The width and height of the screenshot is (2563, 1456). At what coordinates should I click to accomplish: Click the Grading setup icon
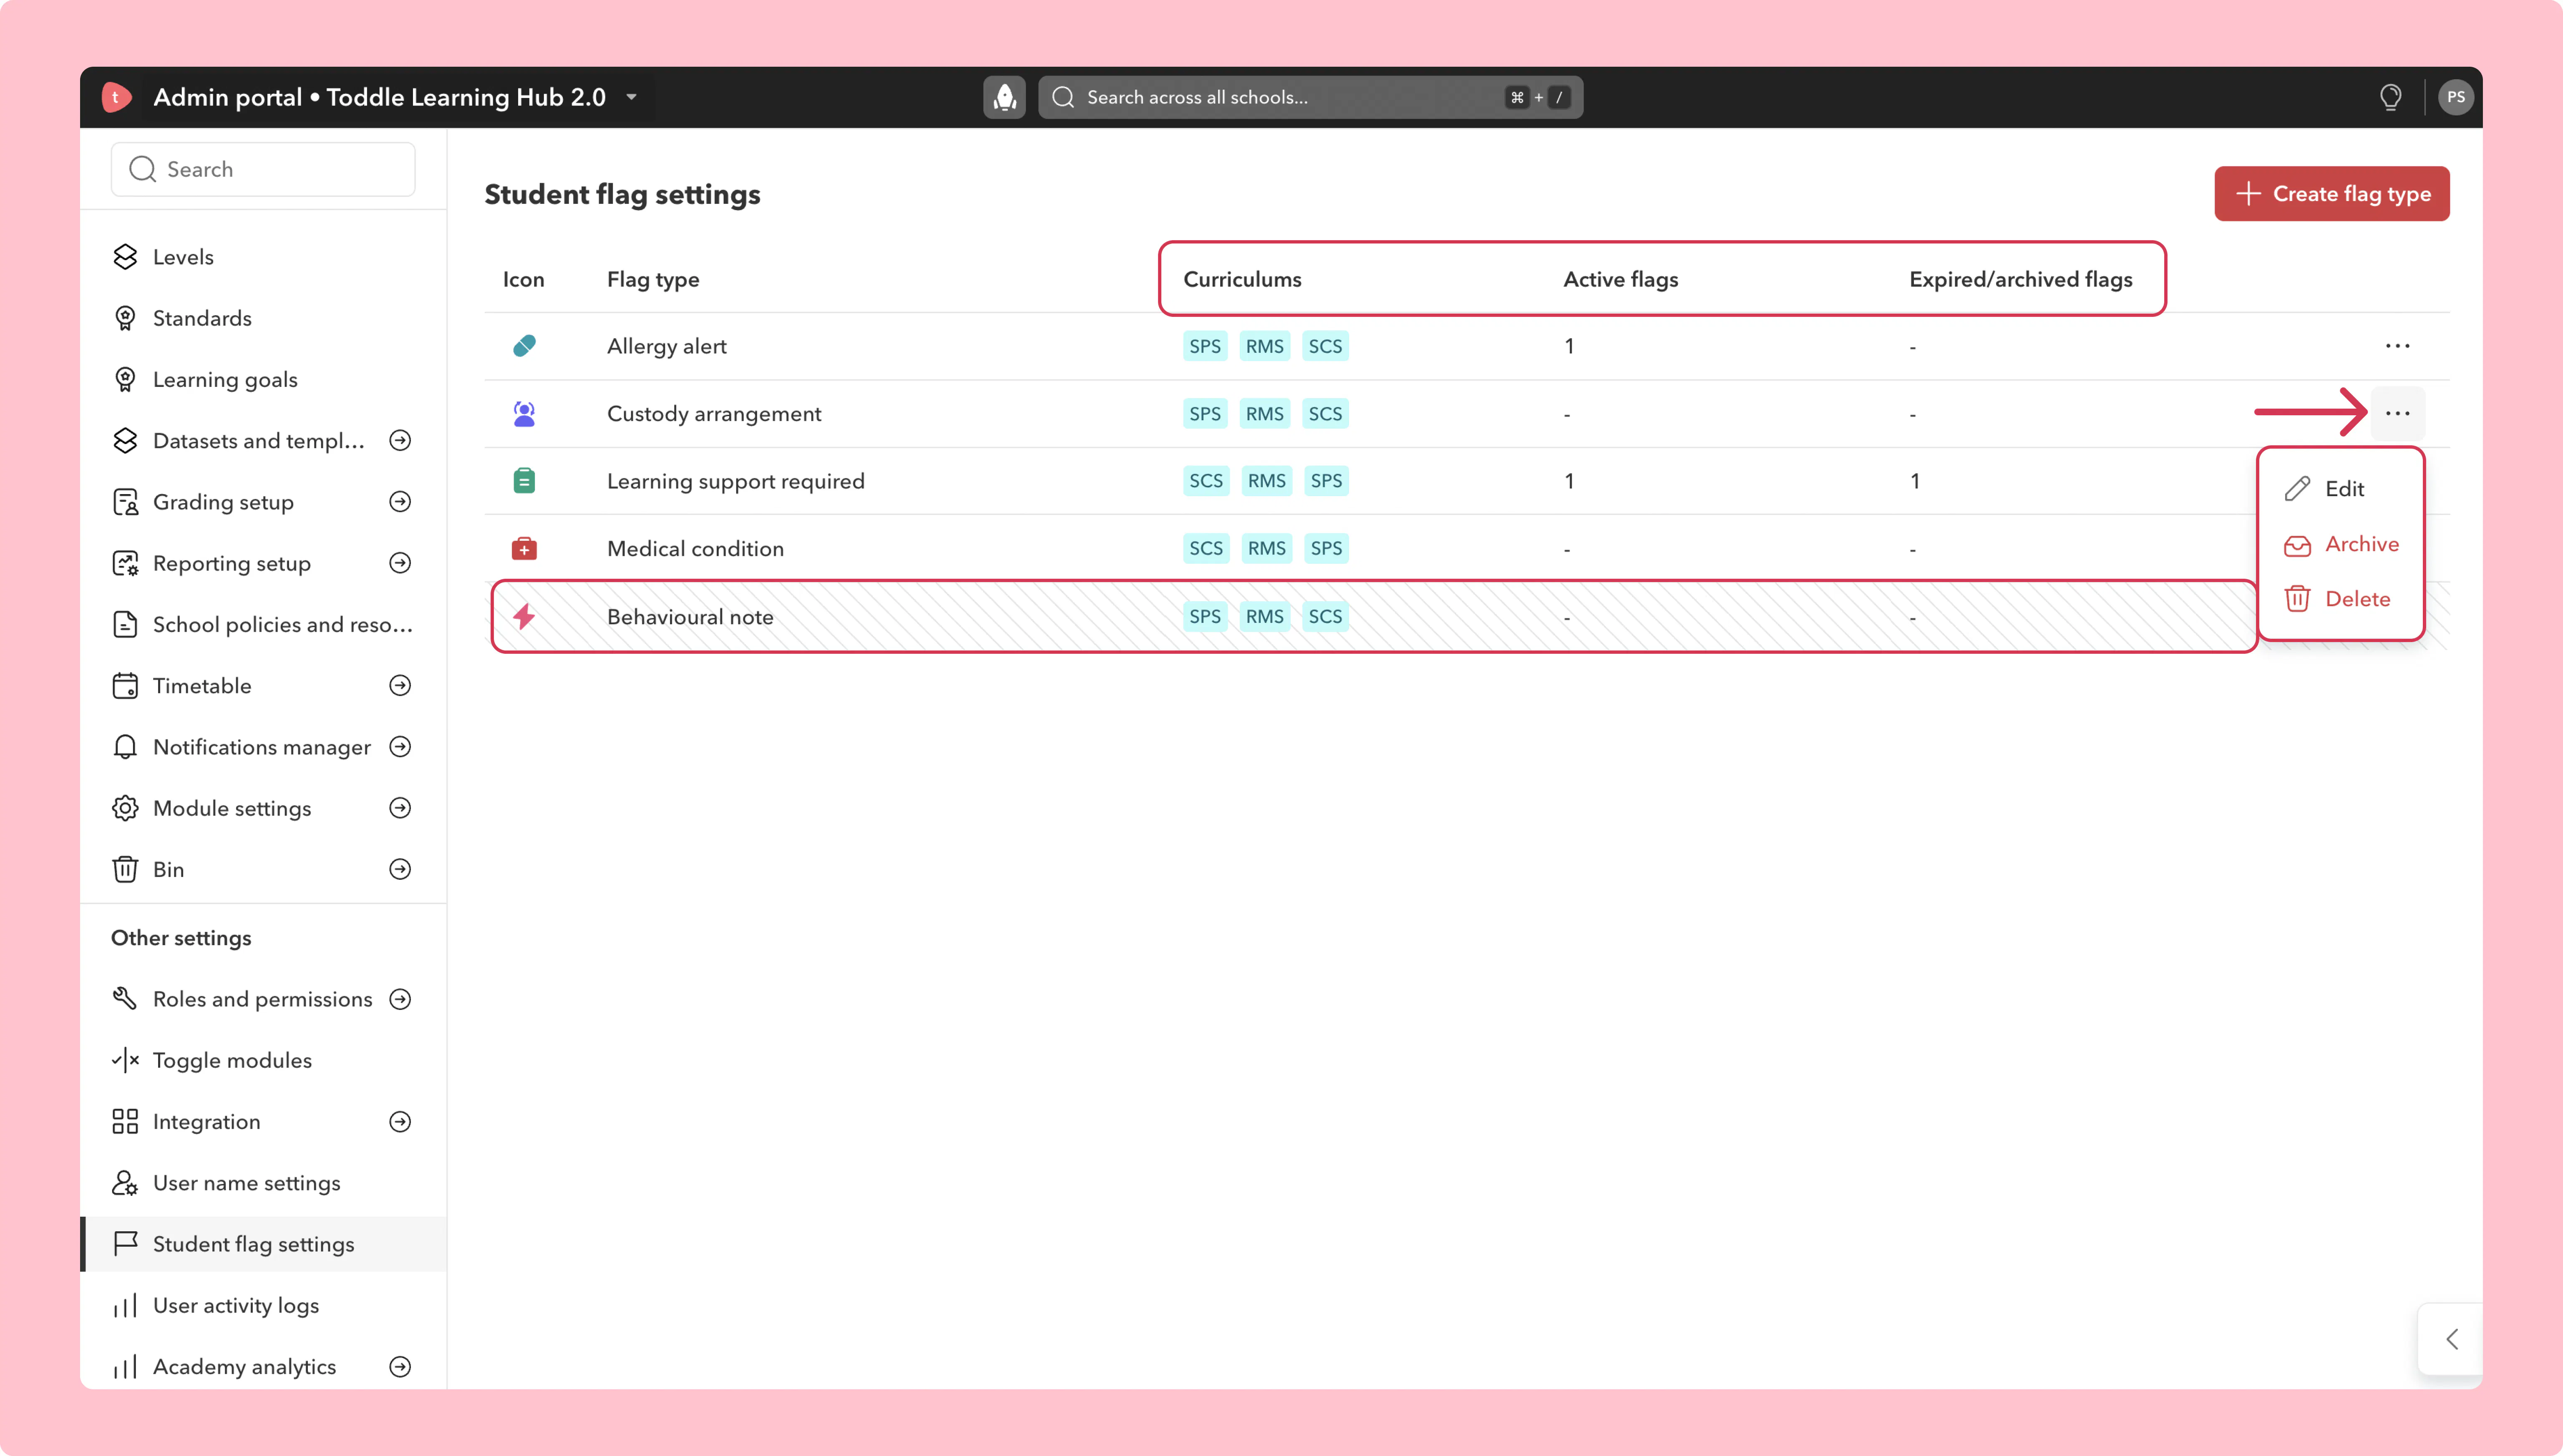pos(125,502)
